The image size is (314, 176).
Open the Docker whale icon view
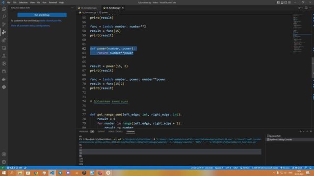pos(4,79)
